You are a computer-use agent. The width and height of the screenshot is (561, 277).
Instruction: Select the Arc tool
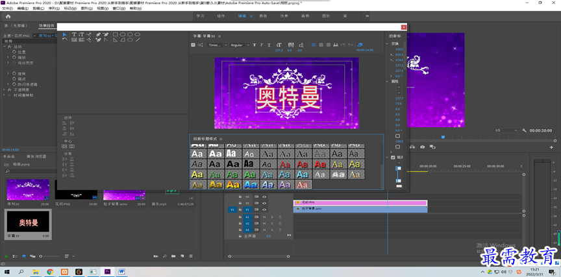(123, 40)
